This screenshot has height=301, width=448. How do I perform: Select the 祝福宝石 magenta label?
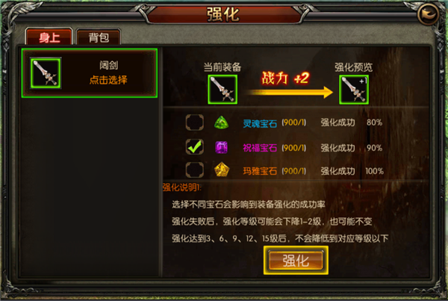click(x=260, y=148)
